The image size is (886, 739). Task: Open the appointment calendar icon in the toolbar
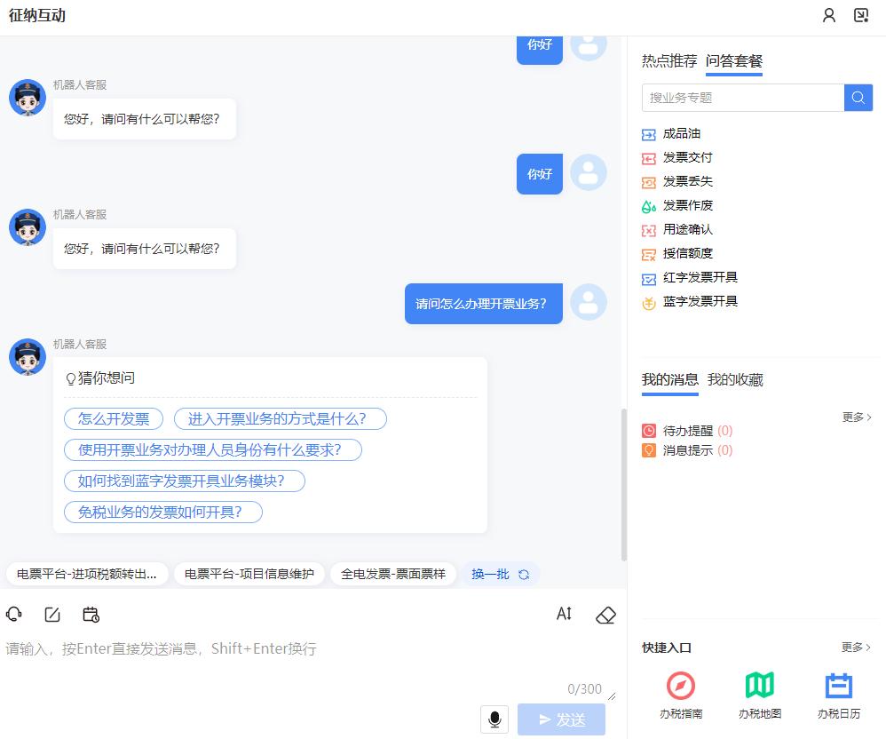pyautogui.click(x=91, y=614)
